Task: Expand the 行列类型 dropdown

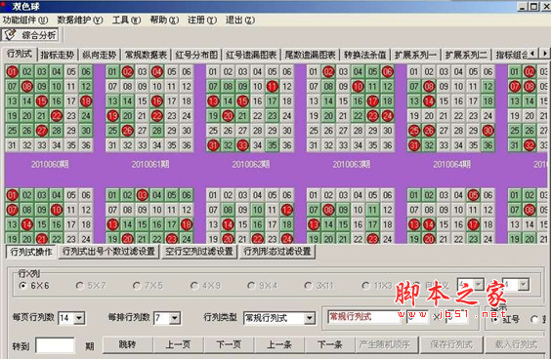Action: (x=310, y=318)
